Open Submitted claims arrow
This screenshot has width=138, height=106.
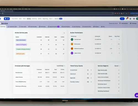91,74
